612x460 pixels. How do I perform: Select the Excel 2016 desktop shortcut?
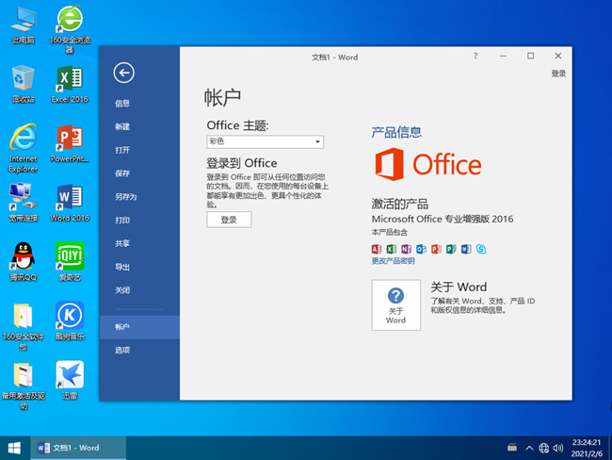point(70,84)
